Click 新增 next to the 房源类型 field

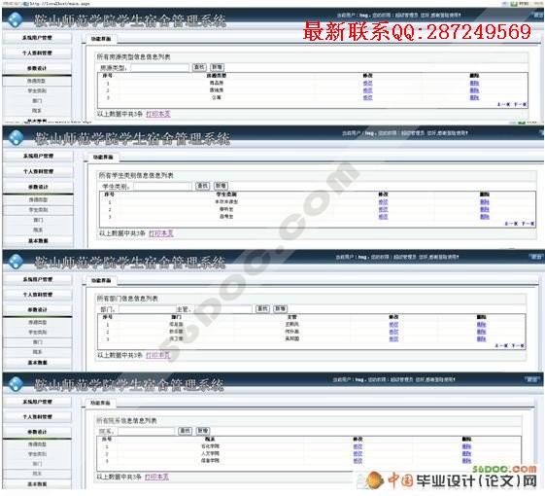tap(217, 67)
